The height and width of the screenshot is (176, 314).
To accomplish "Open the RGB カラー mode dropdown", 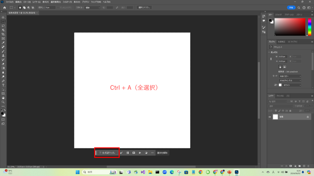I will coord(290,76).
